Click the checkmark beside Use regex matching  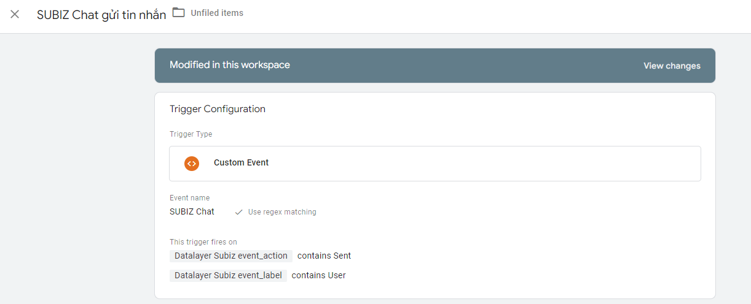(x=238, y=212)
